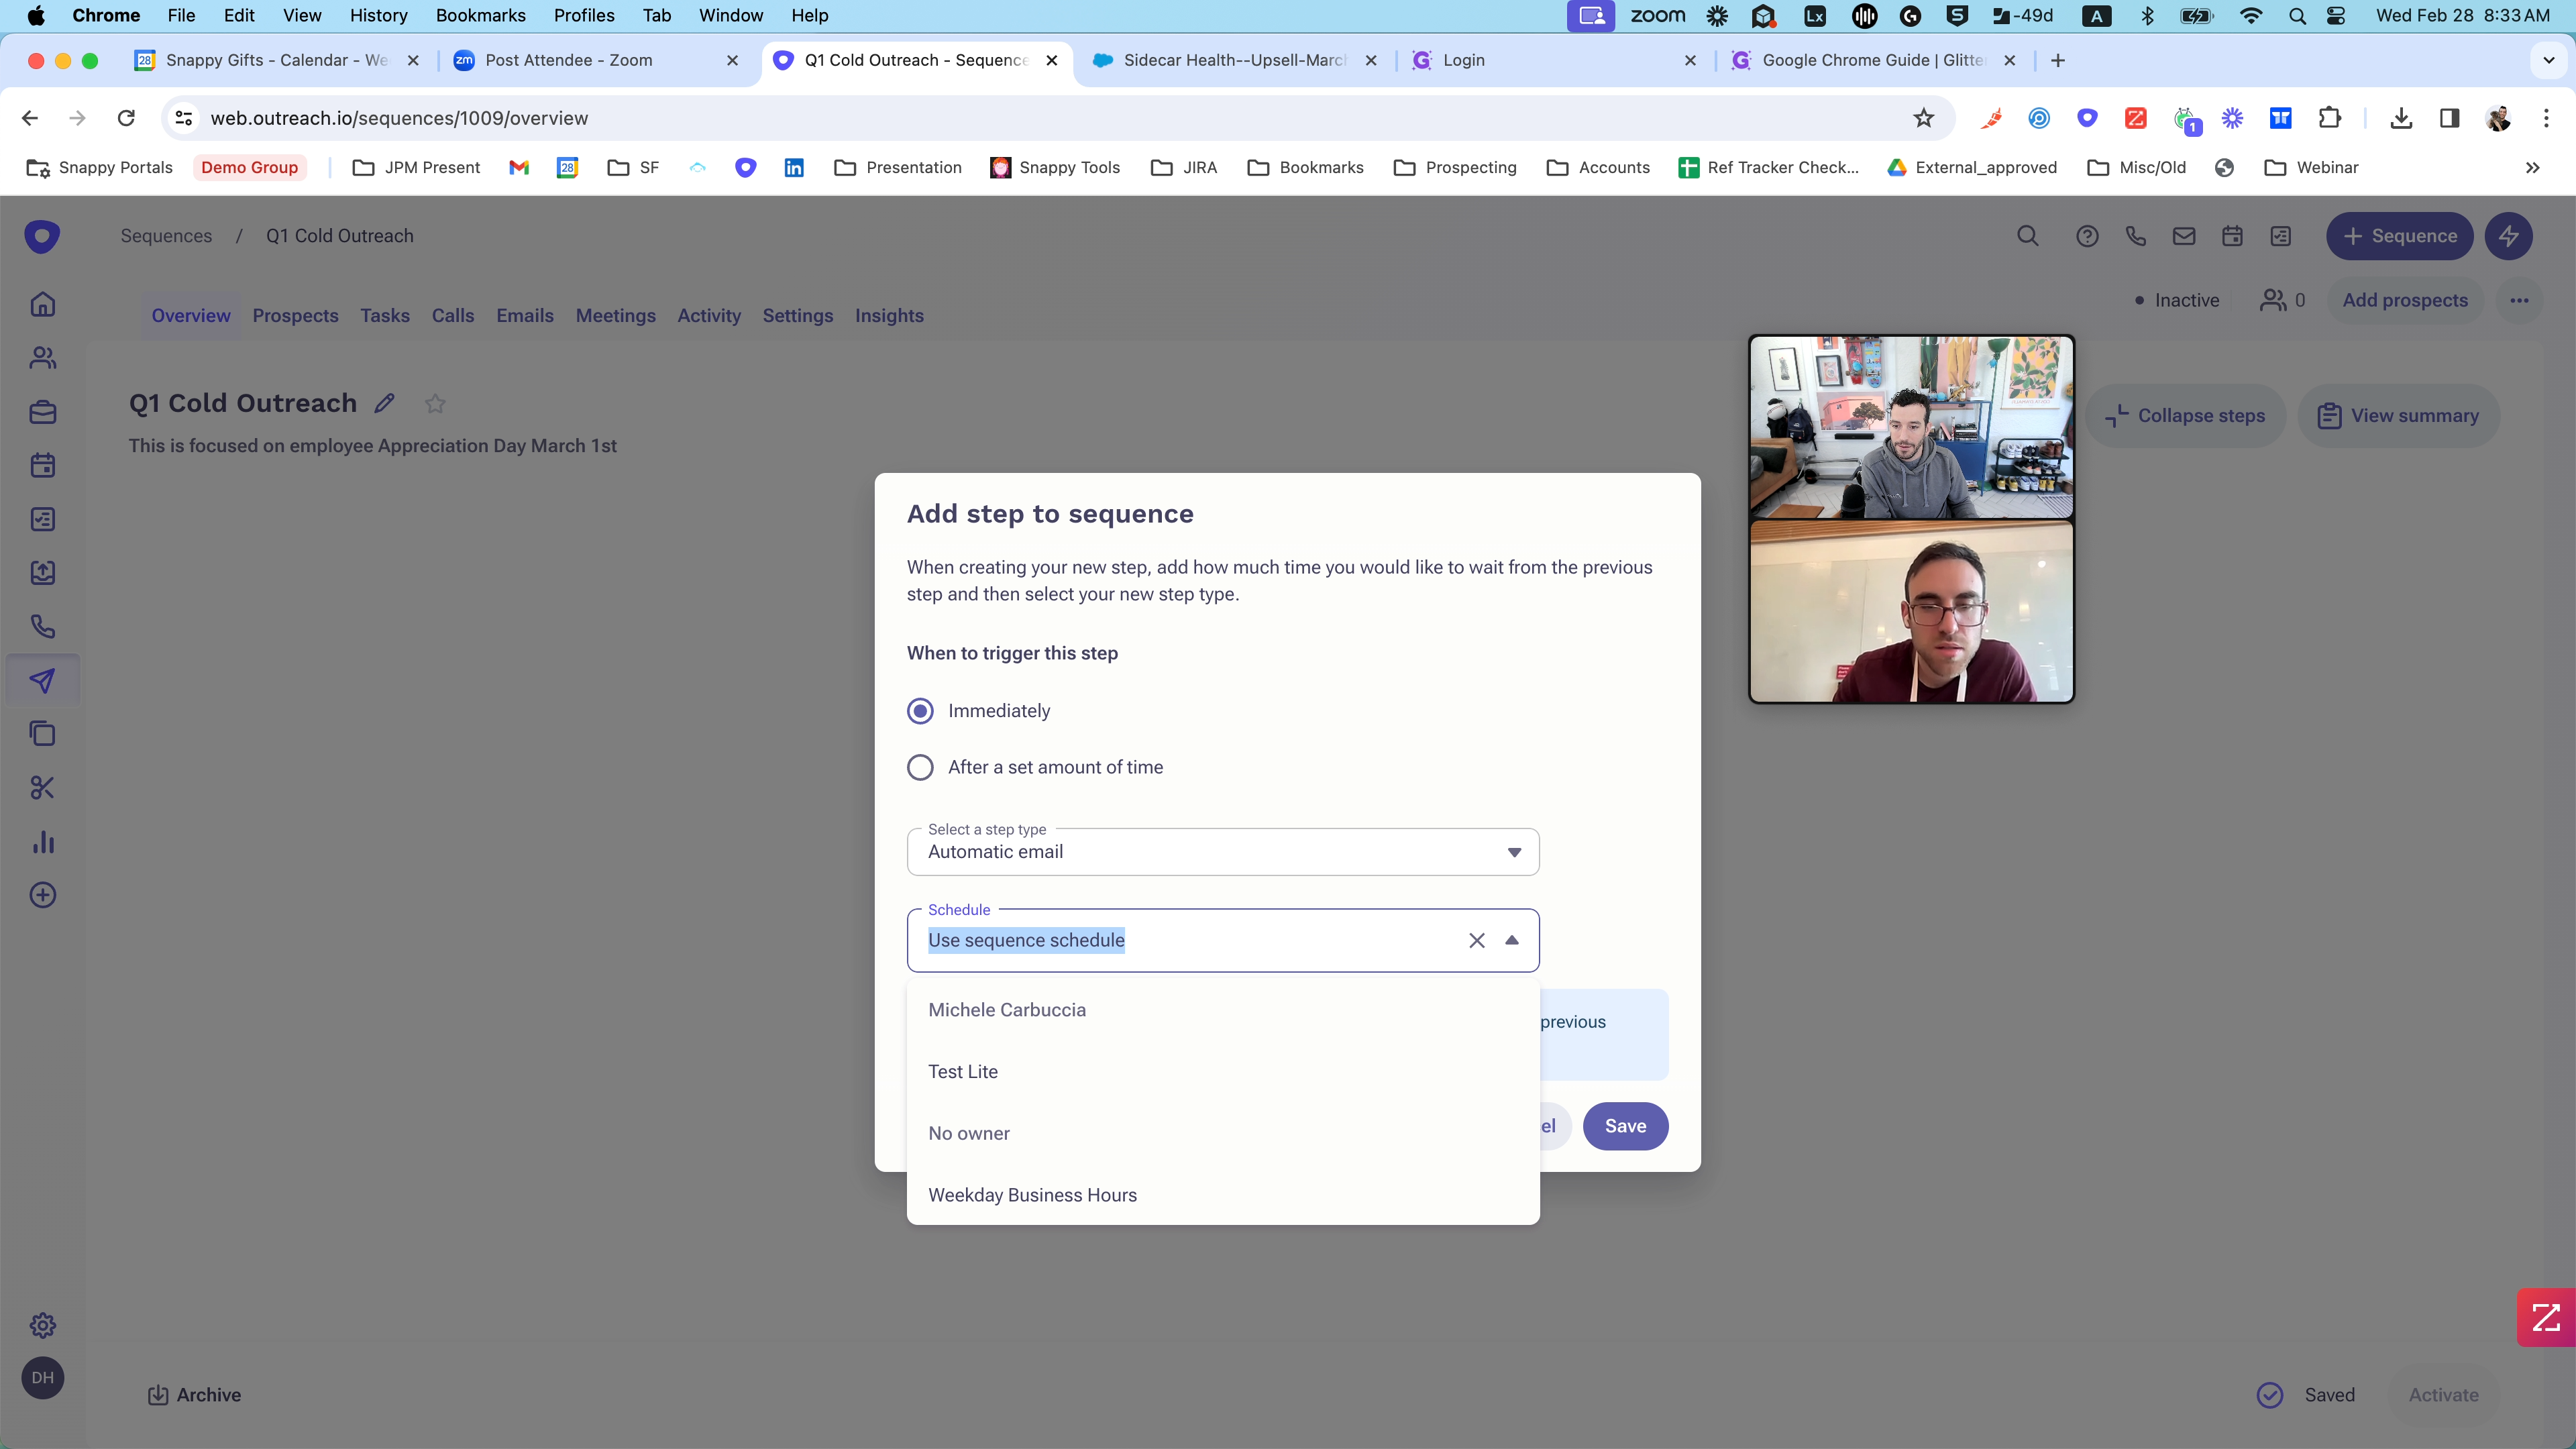Click the Chrome address bar URL
Screen dimensions: 2576x1449
(399, 118)
